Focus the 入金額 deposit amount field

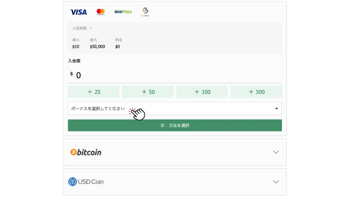(175, 75)
